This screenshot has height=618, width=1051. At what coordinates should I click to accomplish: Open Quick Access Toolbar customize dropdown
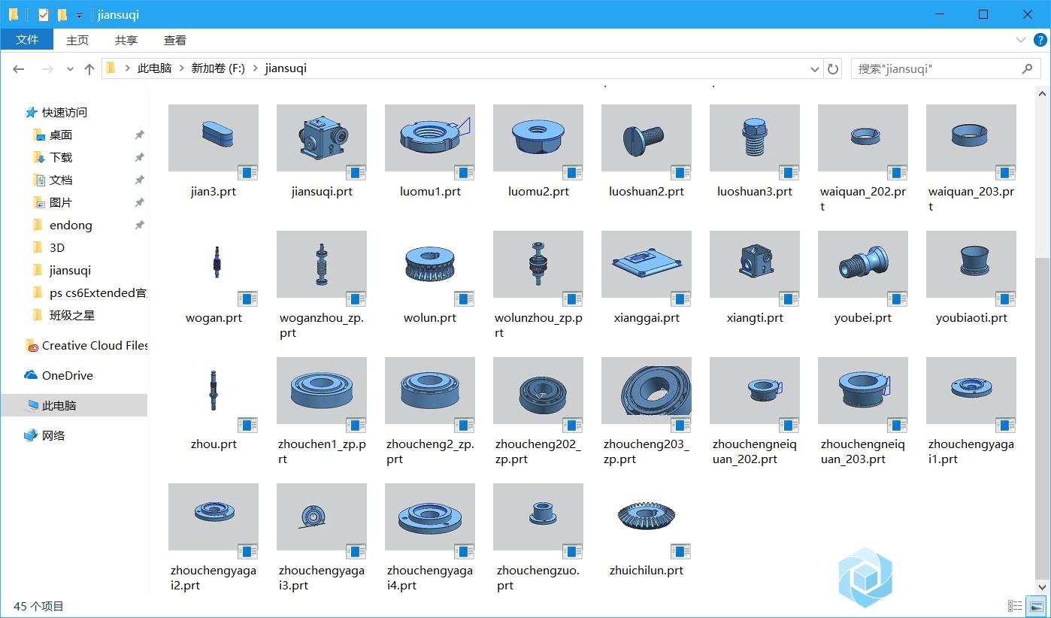click(79, 15)
